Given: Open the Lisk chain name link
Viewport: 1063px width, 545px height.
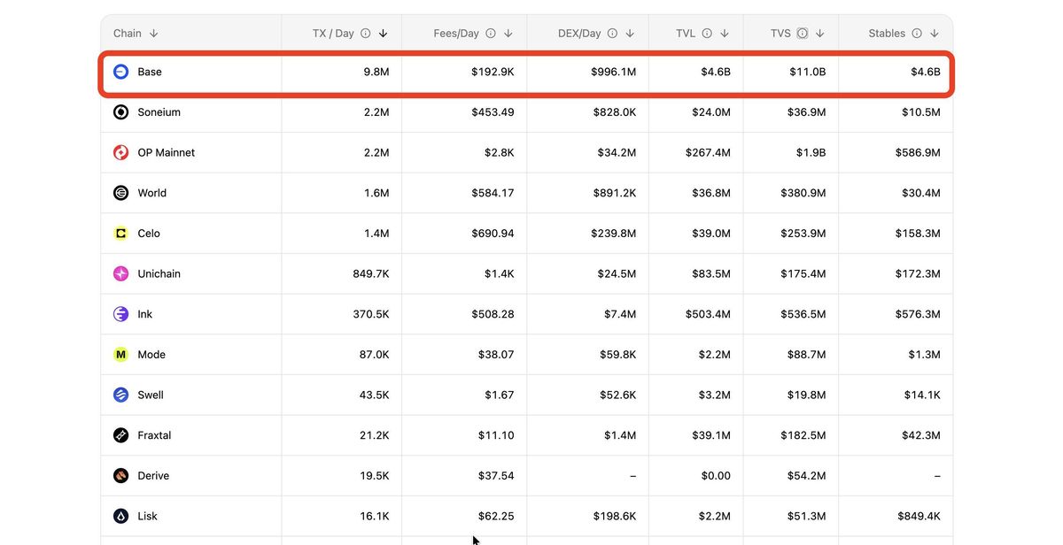Looking at the screenshot, I should pyautogui.click(x=148, y=516).
